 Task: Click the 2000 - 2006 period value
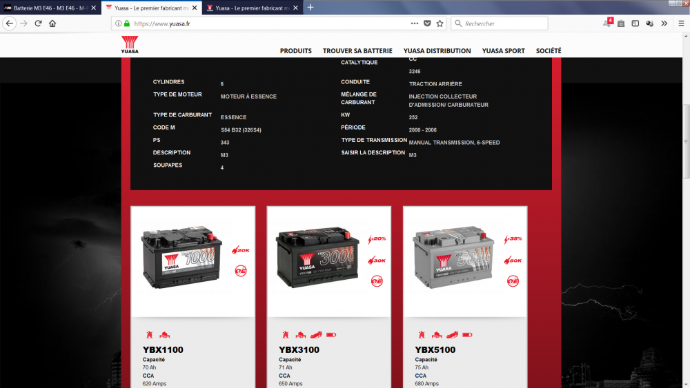tap(422, 130)
